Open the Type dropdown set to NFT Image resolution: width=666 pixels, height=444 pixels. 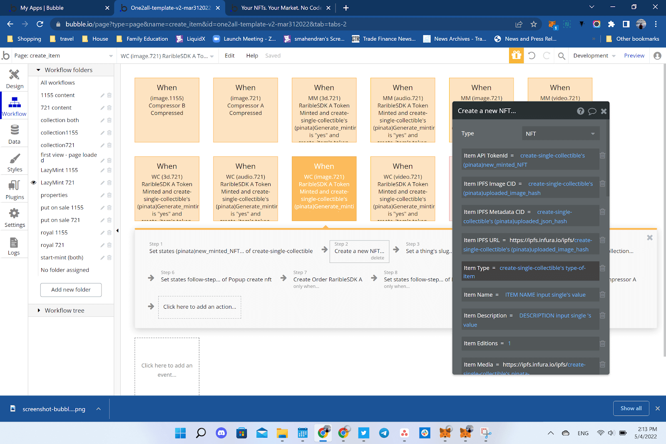click(560, 133)
